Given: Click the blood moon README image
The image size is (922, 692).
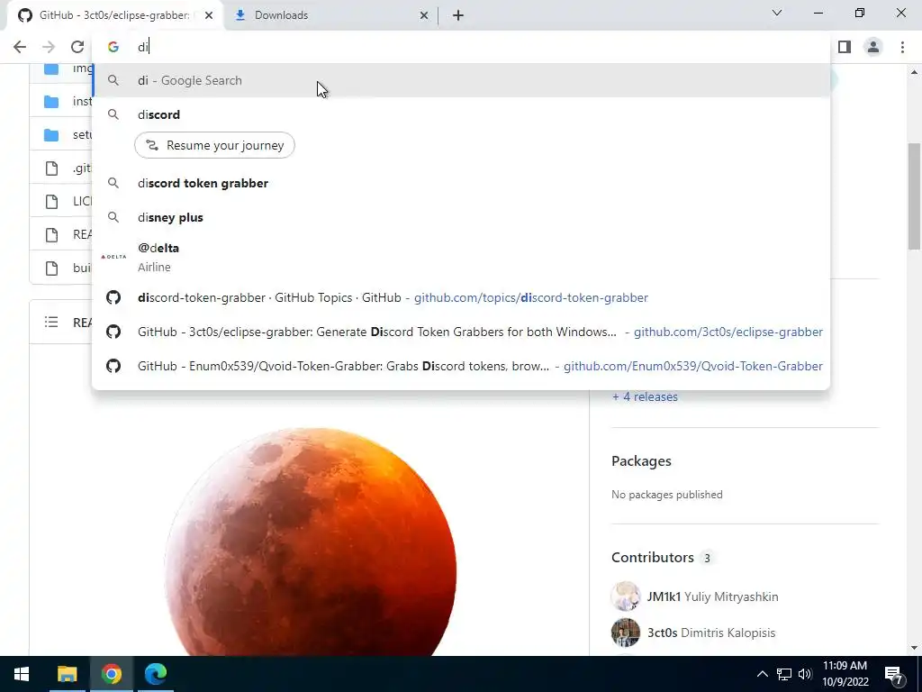Looking at the screenshot, I should [x=311, y=542].
